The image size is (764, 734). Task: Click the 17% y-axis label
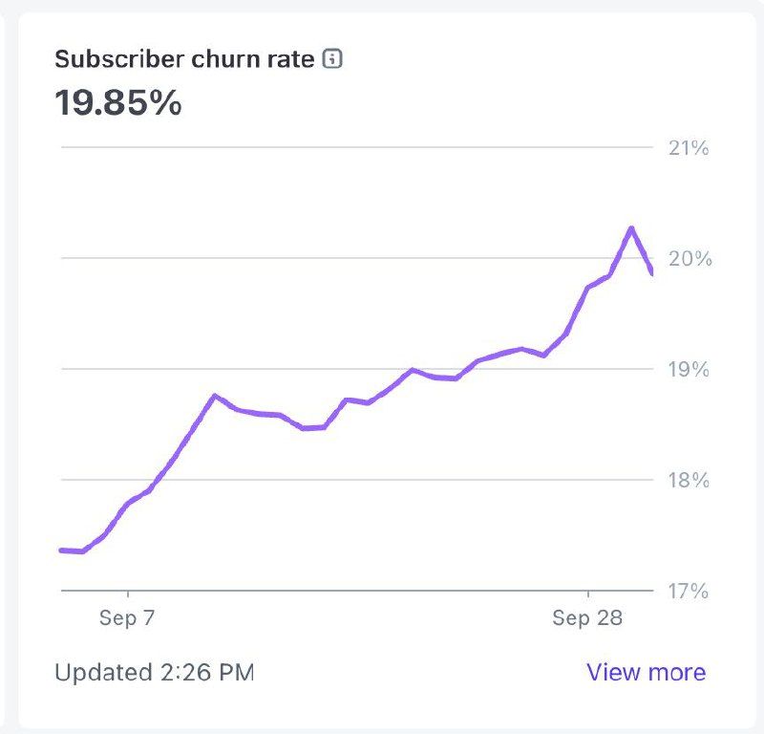(688, 591)
